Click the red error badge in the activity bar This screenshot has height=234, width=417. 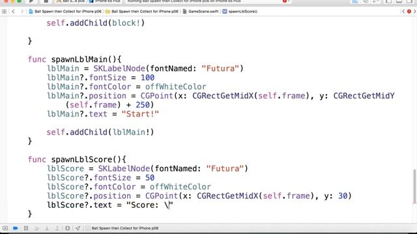285,1
